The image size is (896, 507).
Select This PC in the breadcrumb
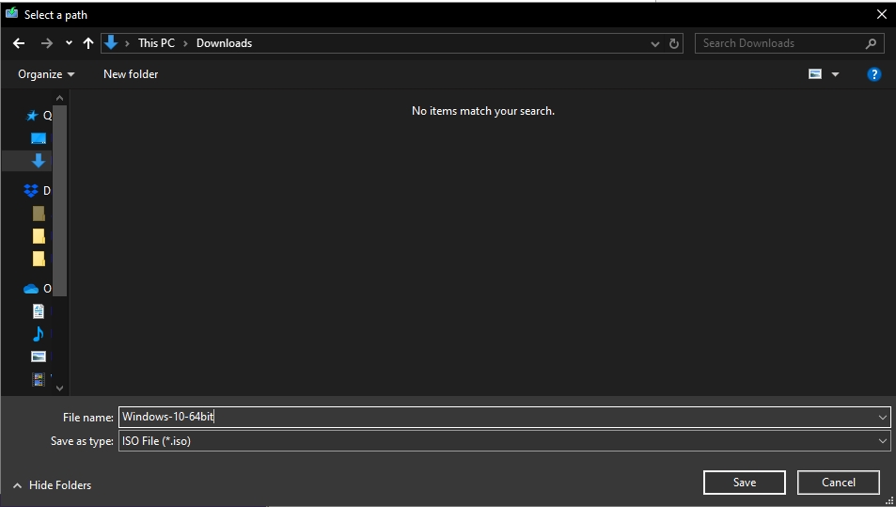[156, 43]
